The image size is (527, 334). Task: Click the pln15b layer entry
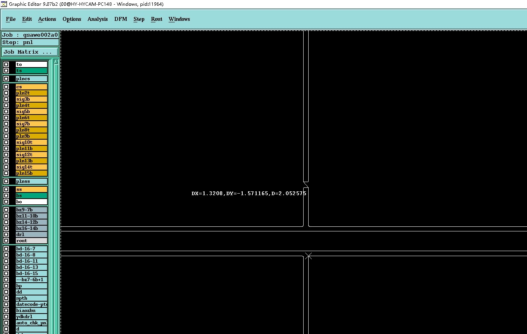32,173
